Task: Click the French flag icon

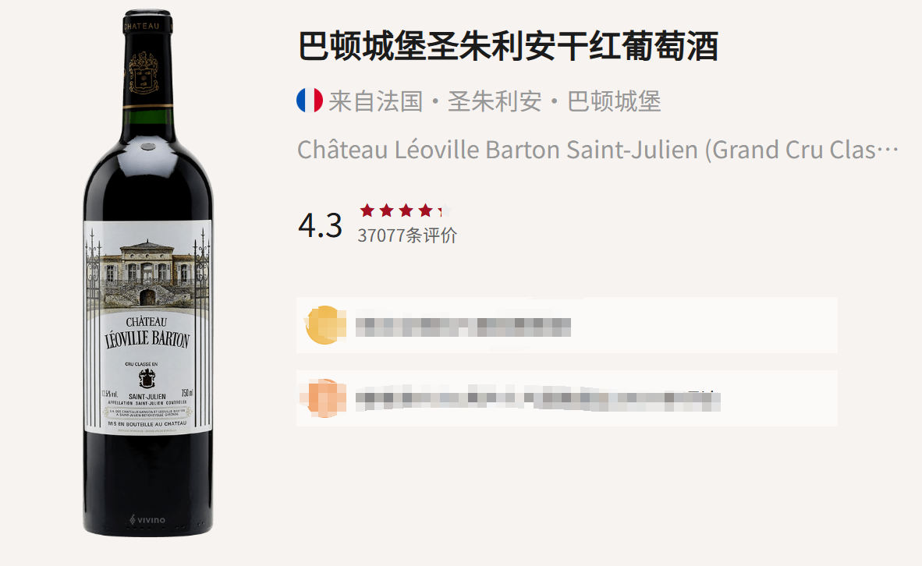Action: [x=310, y=101]
